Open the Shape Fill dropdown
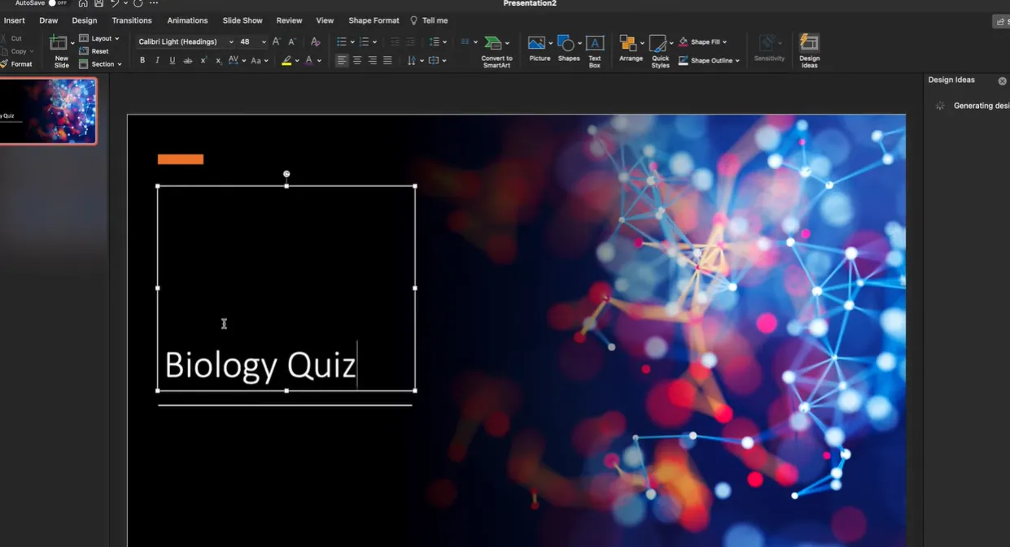 tap(724, 41)
